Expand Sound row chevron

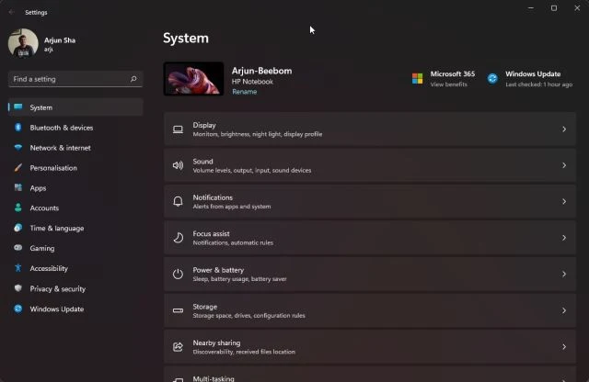coord(564,165)
